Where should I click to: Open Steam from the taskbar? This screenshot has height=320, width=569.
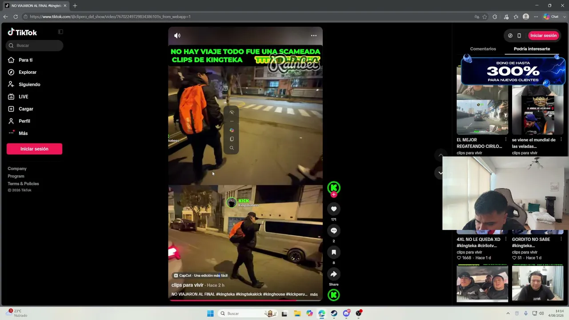(334, 313)
